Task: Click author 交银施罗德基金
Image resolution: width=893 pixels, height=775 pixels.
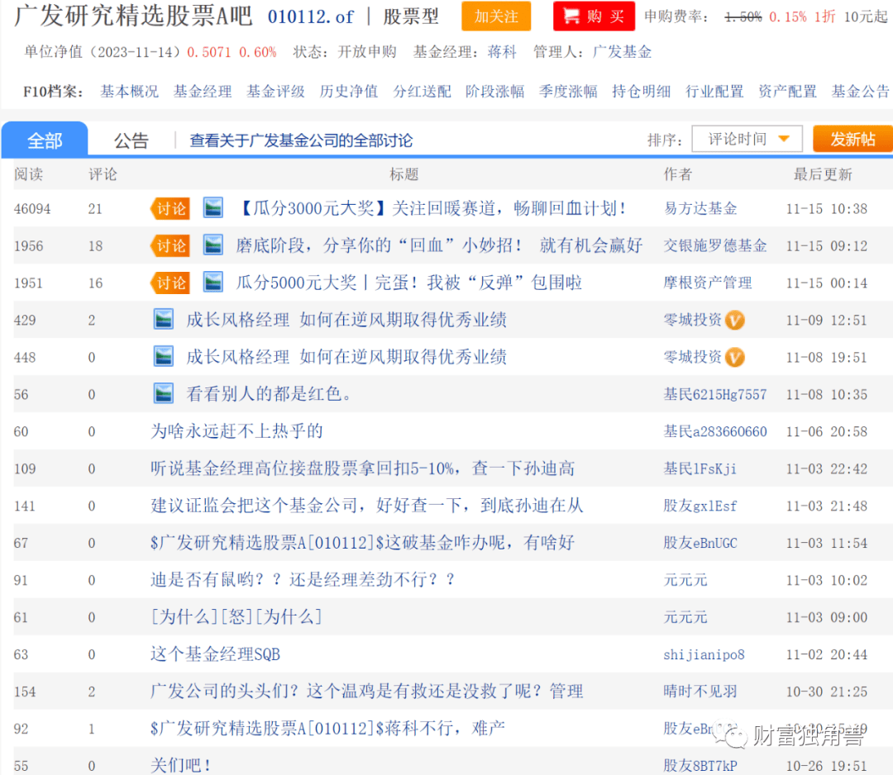Action: tap(714, 246)
